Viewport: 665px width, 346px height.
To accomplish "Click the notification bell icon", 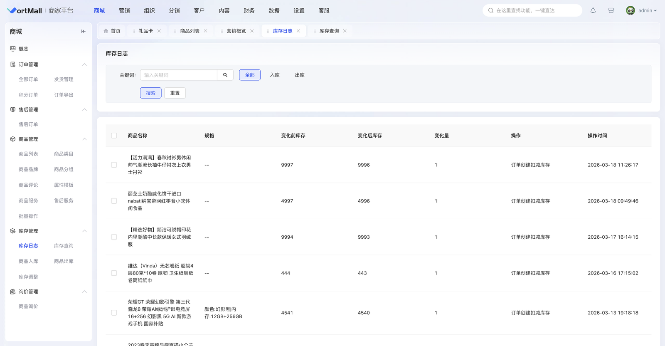I will [x=593, y=10].
